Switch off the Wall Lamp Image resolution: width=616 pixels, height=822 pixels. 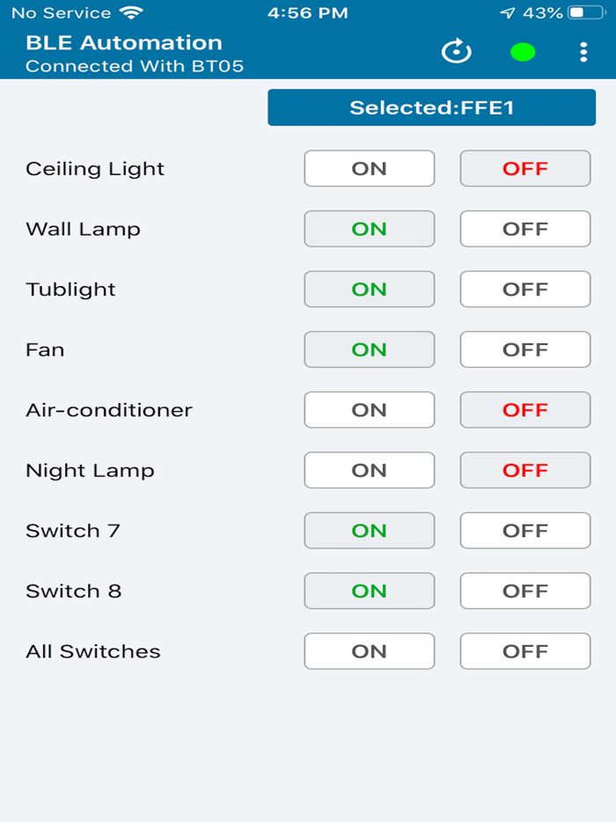[x=524, y=228]
